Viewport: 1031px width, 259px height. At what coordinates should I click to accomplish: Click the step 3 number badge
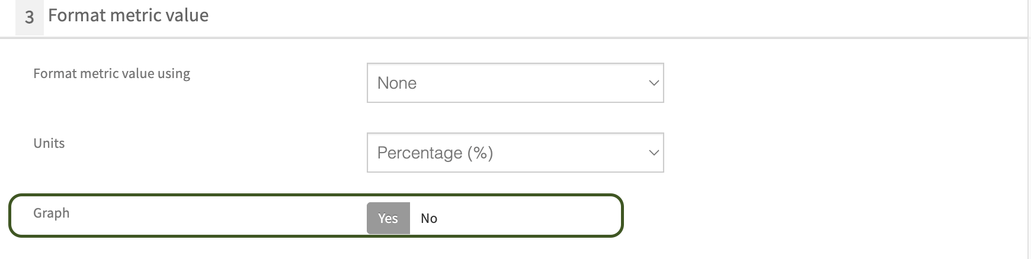click(29, 17)
